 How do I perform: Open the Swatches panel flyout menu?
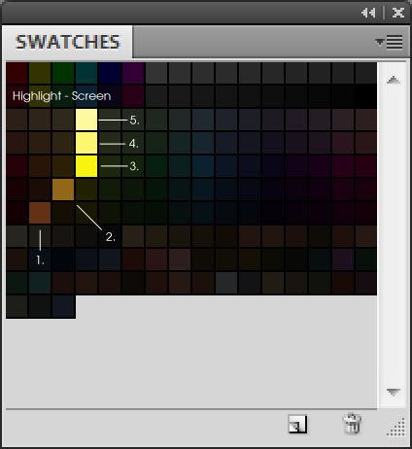(x=390, y=42)
